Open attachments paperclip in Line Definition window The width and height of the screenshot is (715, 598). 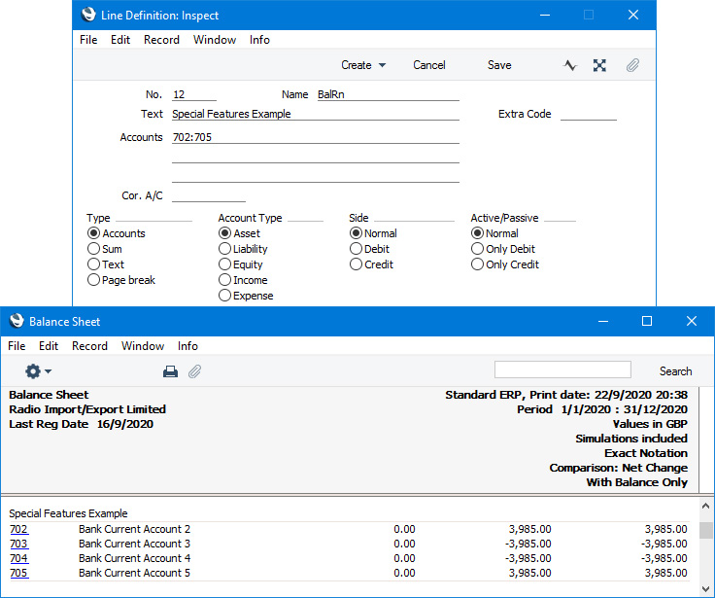(x=632, y=65)
